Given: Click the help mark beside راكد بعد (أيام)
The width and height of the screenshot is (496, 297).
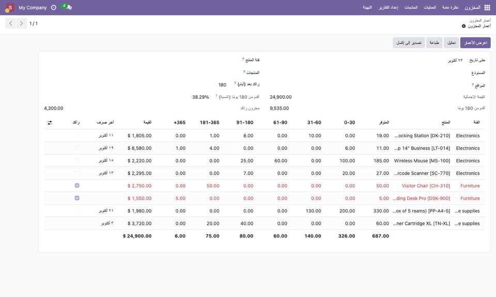Looking at the screenshot, I should [235, 84].
